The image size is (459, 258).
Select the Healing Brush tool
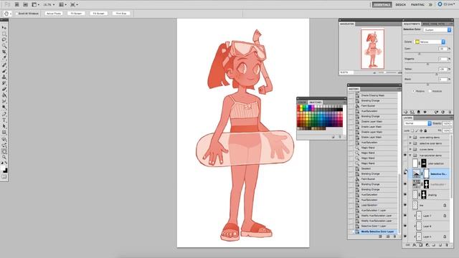click(x=4, y=65)
